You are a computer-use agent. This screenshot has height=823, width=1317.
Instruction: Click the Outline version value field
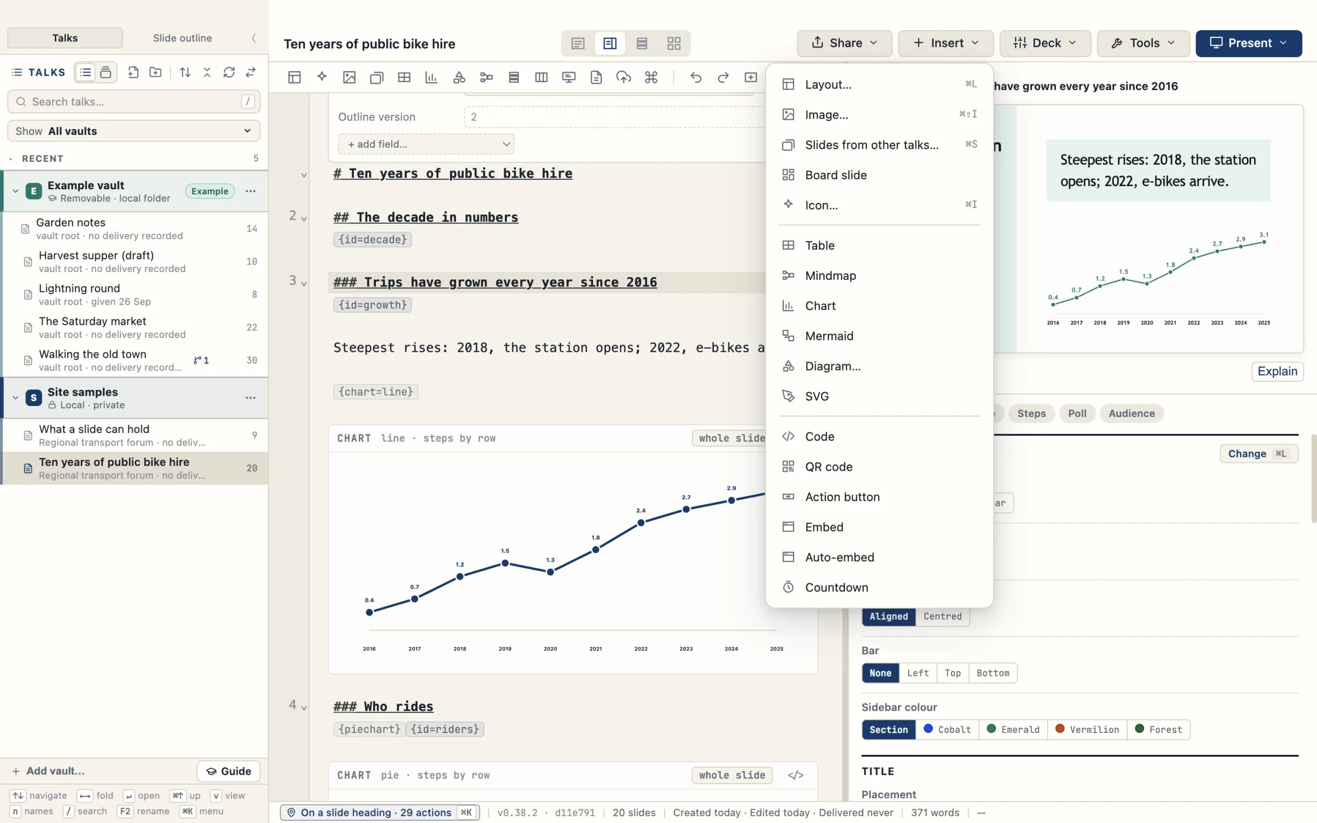click(615, 117)
